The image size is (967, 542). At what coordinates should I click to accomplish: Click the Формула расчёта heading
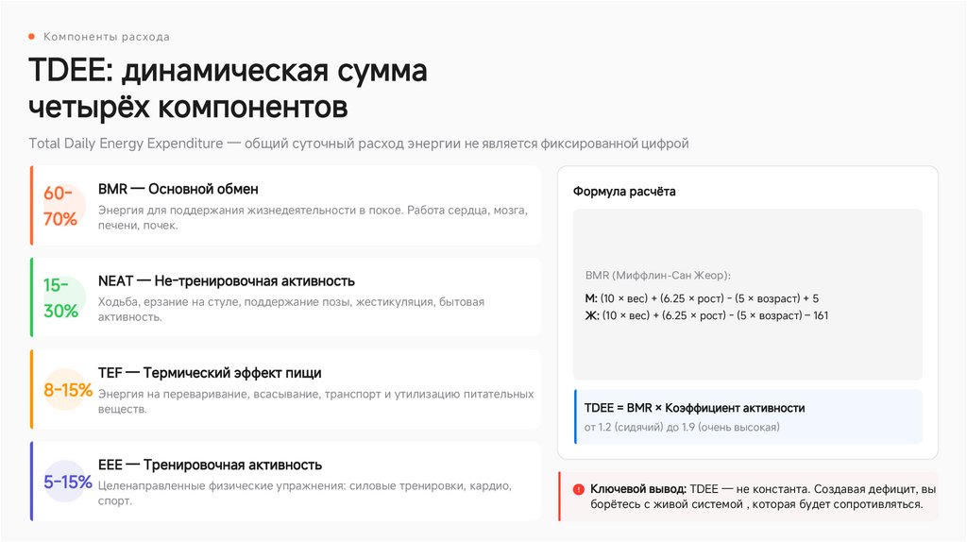click(624, 192)
